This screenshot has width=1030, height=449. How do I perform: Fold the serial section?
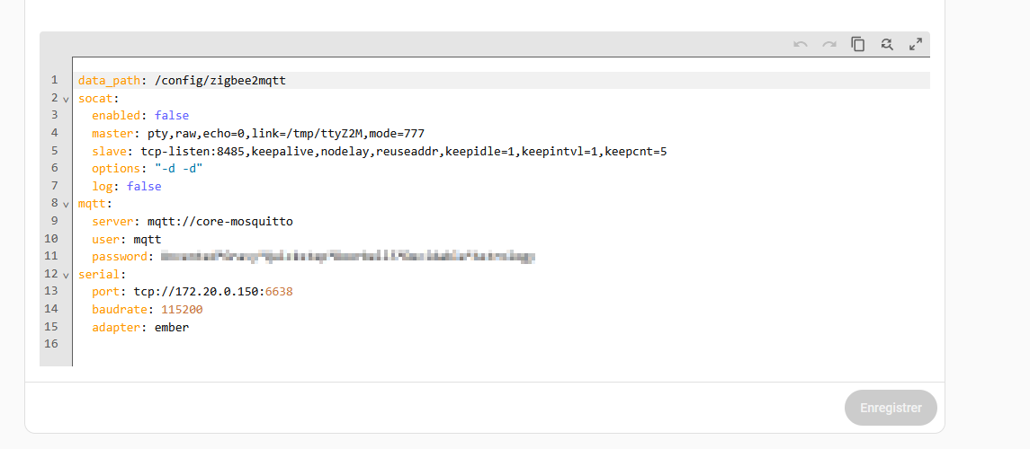click(x=66, y=275)
